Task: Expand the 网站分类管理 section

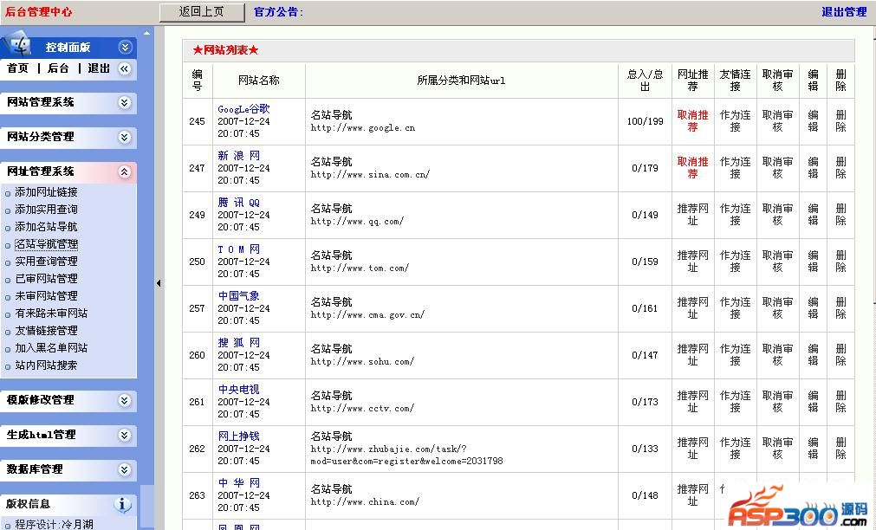Action: point(125,137)
